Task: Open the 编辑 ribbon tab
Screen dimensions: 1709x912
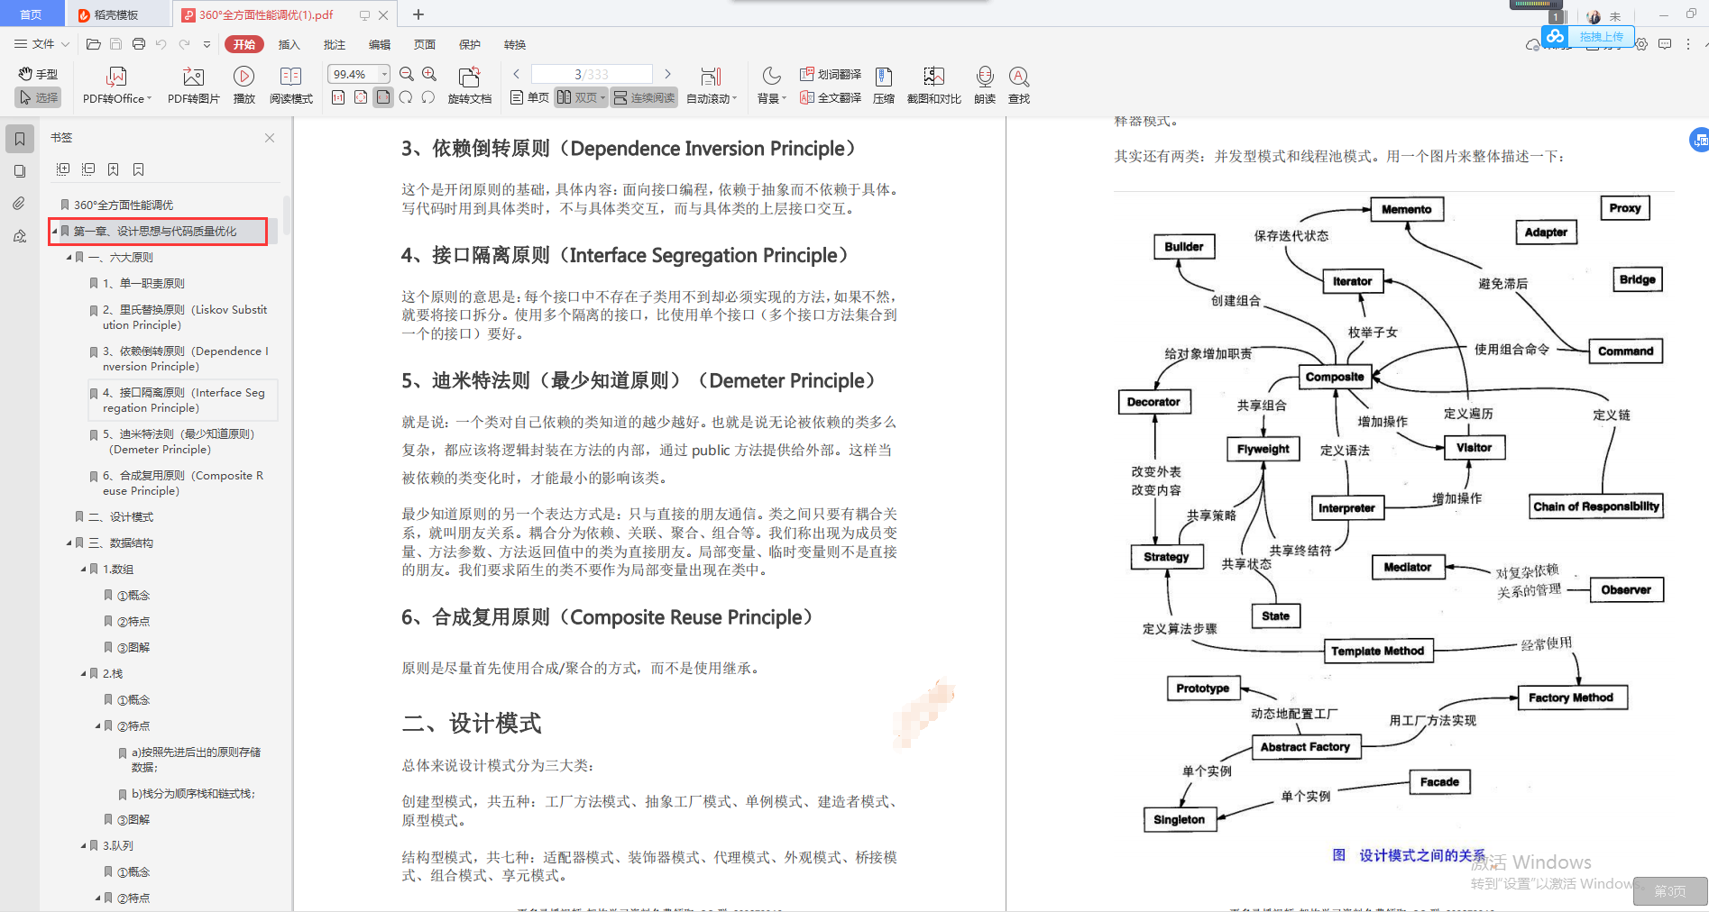Action: coord(380,44)
